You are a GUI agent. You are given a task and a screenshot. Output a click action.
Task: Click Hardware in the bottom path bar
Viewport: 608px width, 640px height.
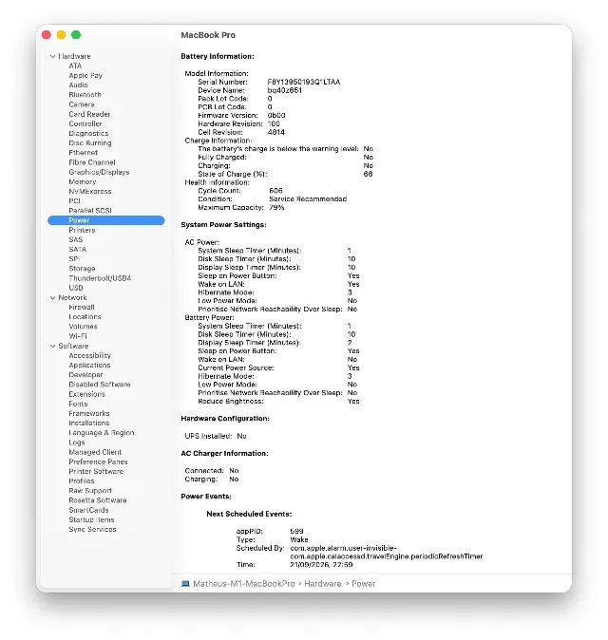(323, 584)
